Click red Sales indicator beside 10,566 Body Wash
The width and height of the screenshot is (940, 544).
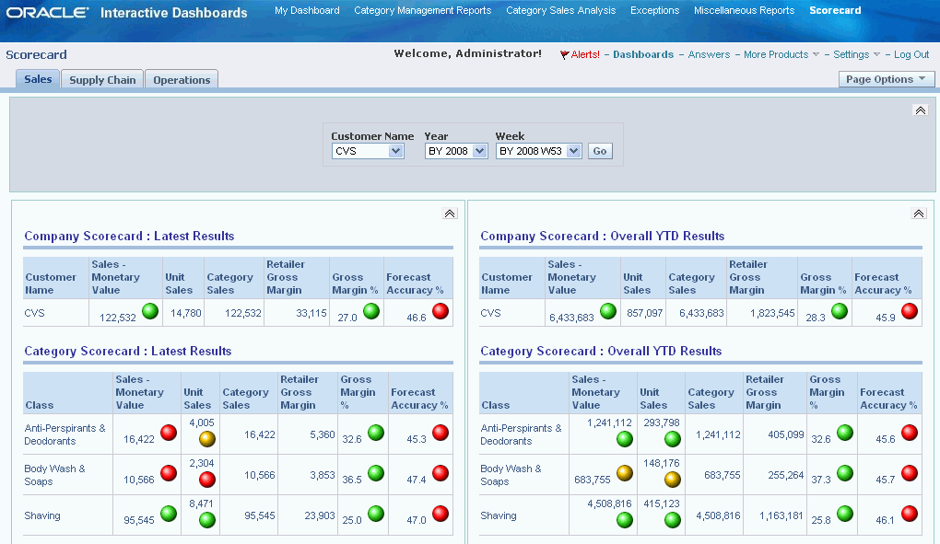coord(169,473)
